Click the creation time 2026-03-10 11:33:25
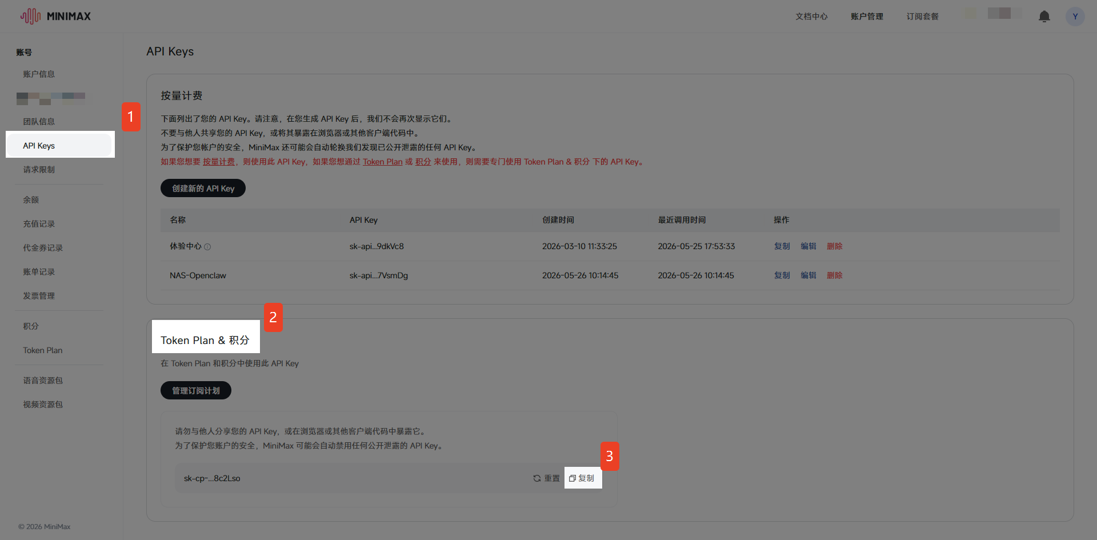This screenshot has width=1097, height=540. click(579, 246)
